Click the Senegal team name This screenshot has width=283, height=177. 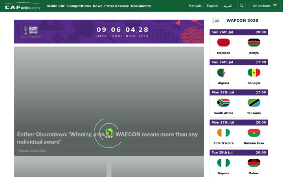tap(254, 83)
